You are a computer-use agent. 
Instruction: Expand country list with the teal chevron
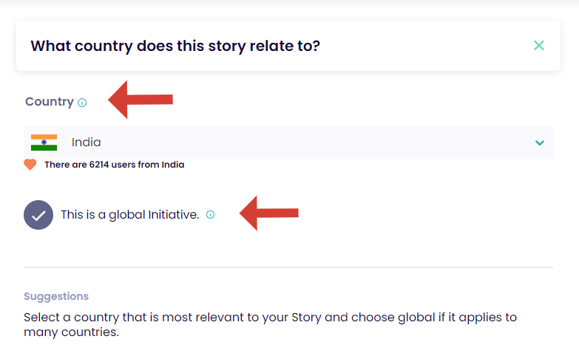tap(540, 143)
